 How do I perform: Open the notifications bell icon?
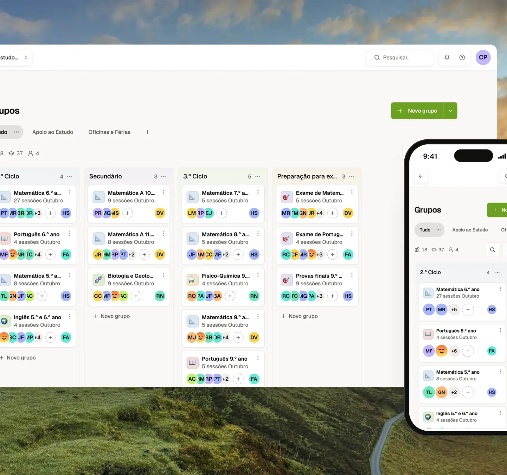click(447, 57)
